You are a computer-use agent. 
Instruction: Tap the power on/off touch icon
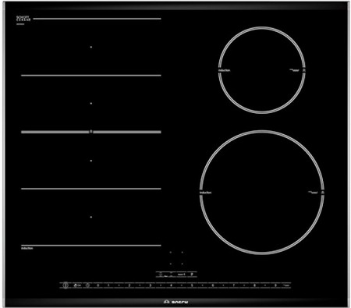click(66, 285)
